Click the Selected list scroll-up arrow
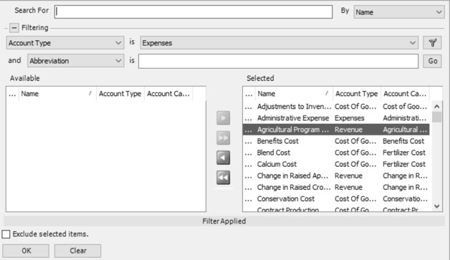This screenshot has height=260, width=450. [437, 107]
